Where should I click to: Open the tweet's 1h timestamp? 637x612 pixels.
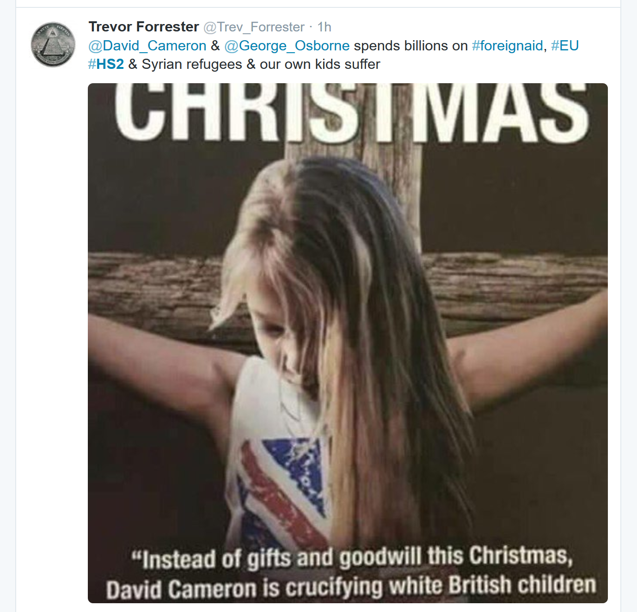point(324,27)
